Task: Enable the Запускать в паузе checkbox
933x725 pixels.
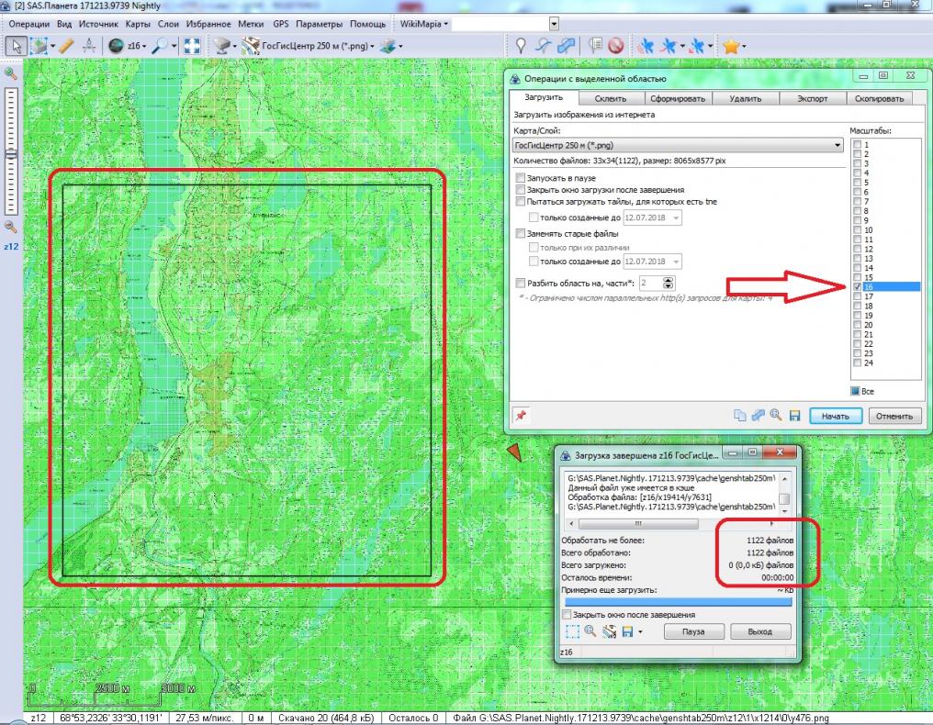Action: [x=521, y=177]
